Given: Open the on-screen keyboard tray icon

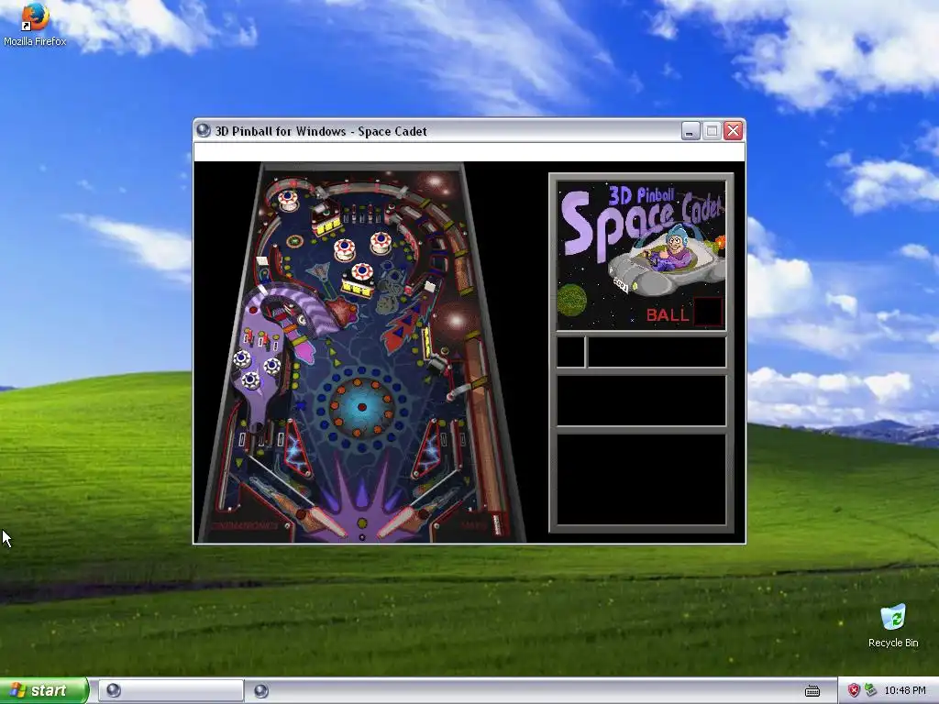Looking at the screenshot, I should (812, 691).
